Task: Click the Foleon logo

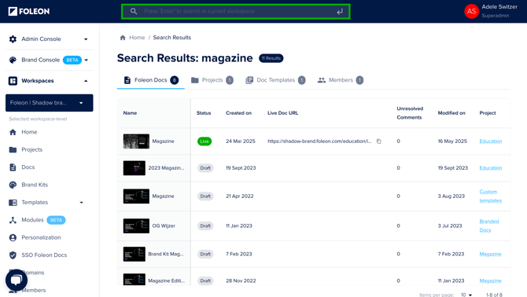Action: [x=29, y=12]
